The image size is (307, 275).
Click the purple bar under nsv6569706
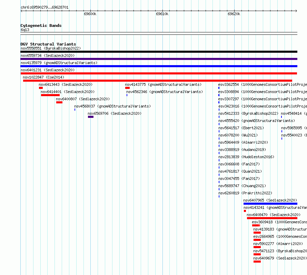91,117
